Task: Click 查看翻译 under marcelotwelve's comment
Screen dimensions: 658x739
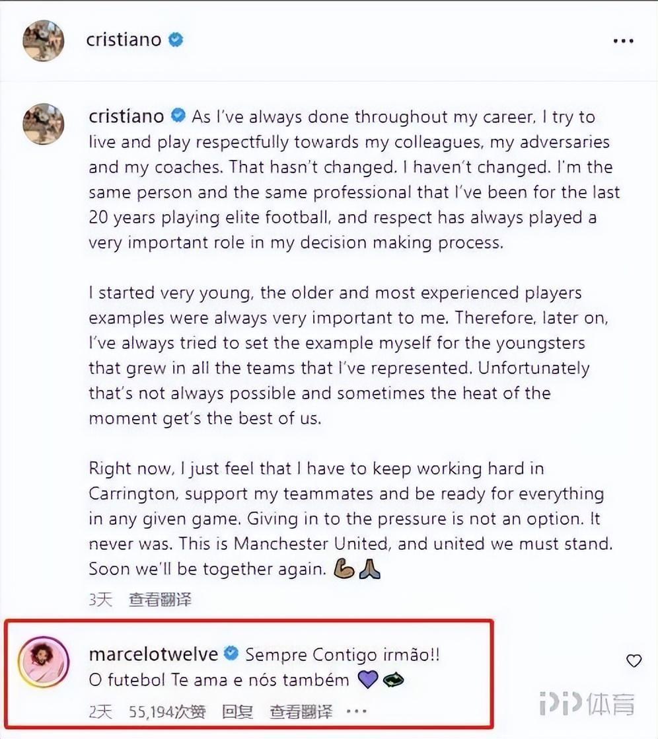Action: click(x=301, y=712)
